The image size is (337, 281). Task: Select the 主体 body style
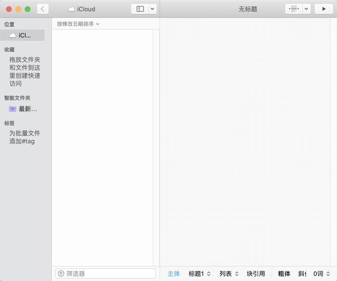[174, 274]
